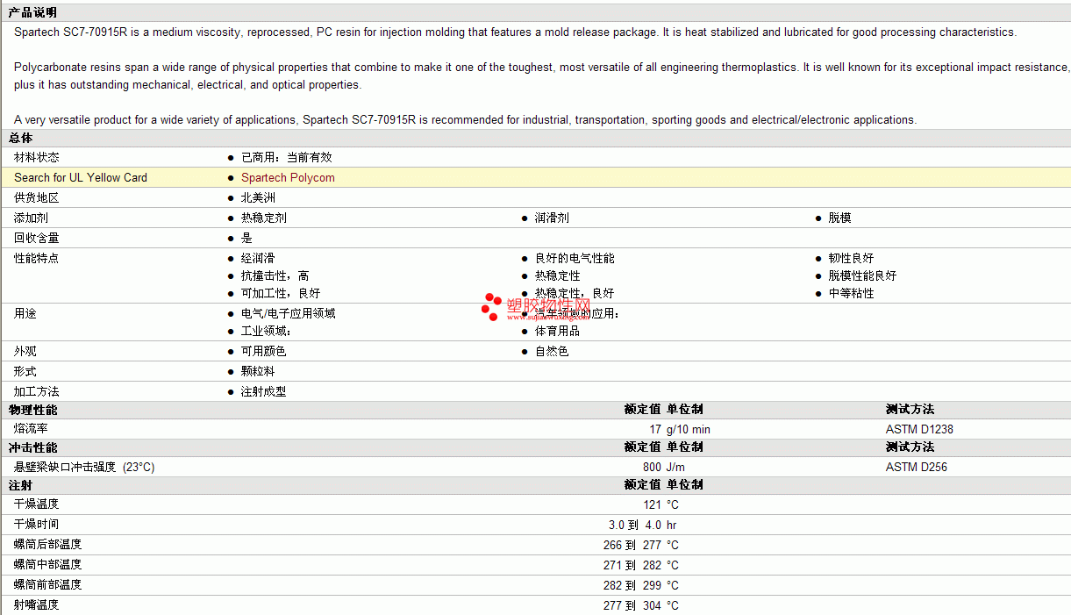The height and width of the screenshot is (615, 1071).
Task: Select the "加工方法" row label
Action: tap(37, 391)
